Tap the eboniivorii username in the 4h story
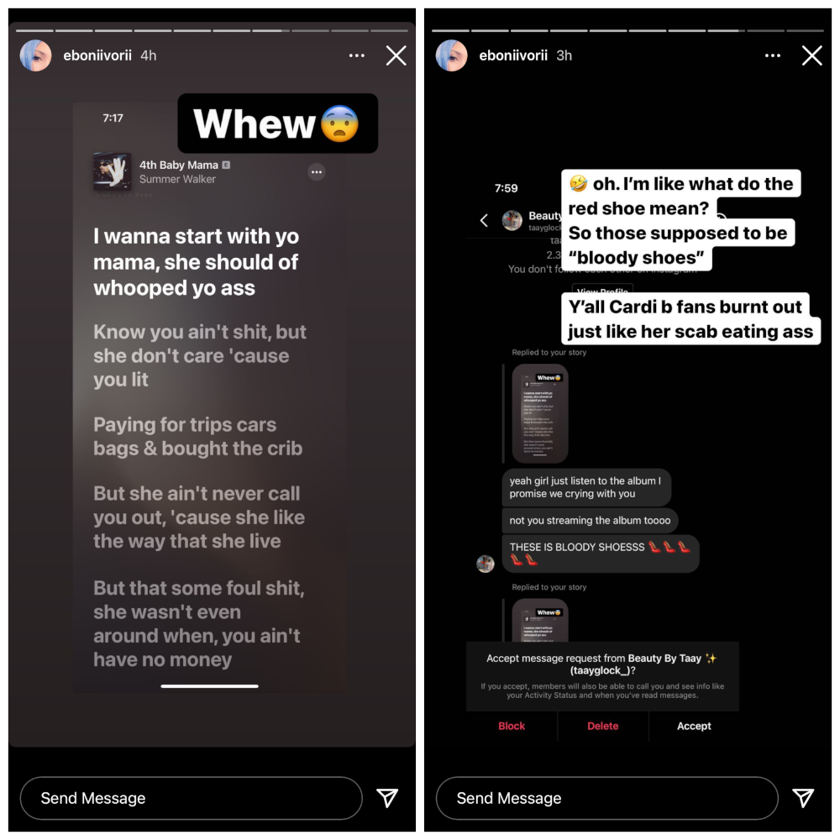The height and width of the screenshot is (840, 840). (x=97, y=55)
